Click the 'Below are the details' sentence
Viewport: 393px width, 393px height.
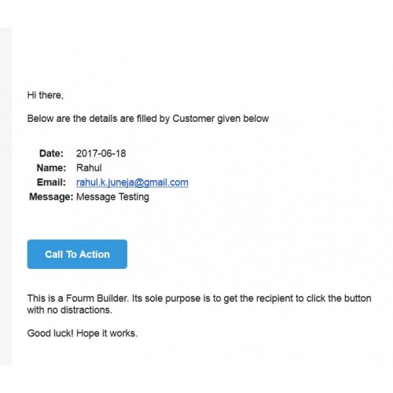tap(148, 119)
